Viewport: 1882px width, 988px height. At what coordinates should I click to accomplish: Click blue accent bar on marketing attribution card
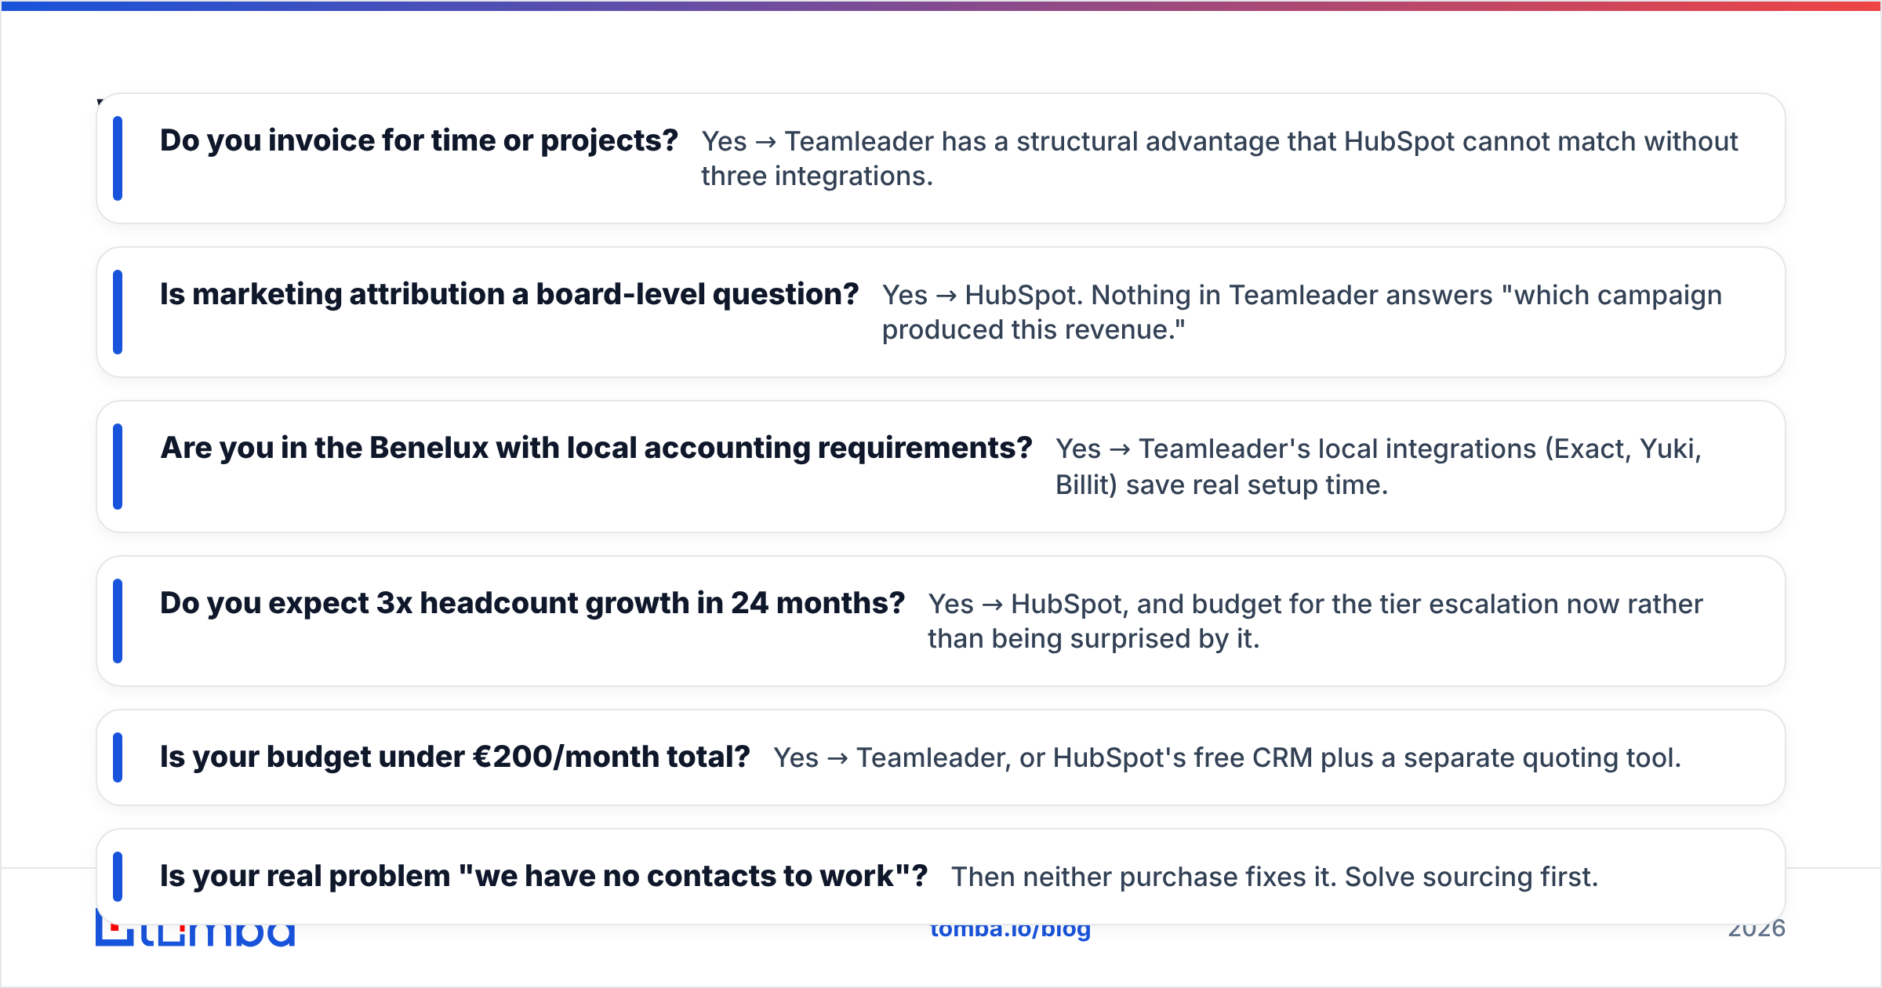tap(118, 312)
